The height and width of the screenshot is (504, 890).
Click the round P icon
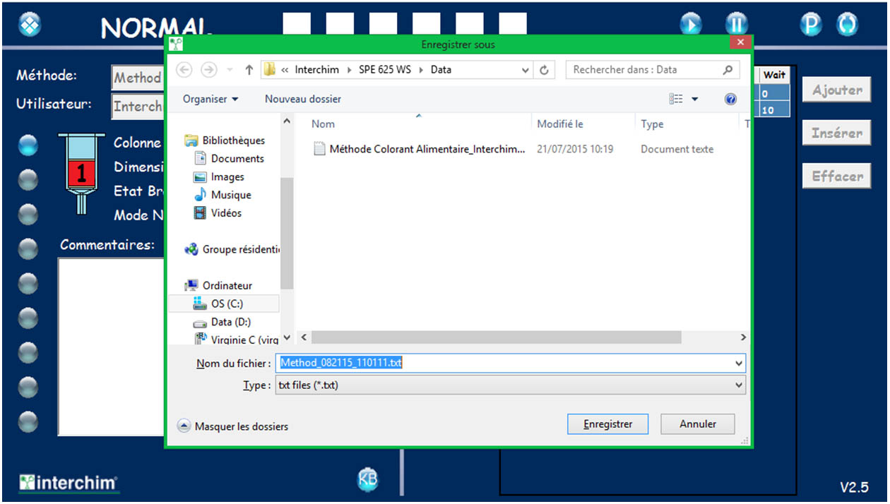coord(811,25)
